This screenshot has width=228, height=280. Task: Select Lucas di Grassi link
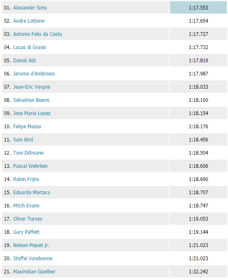pyautogui.click(x=29, y=47)
